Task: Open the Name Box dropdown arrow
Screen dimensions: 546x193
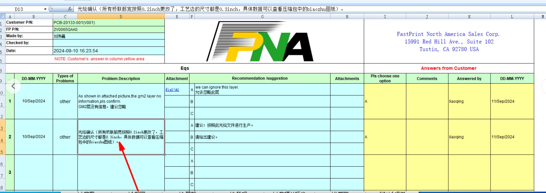Action: pos(45,9)
